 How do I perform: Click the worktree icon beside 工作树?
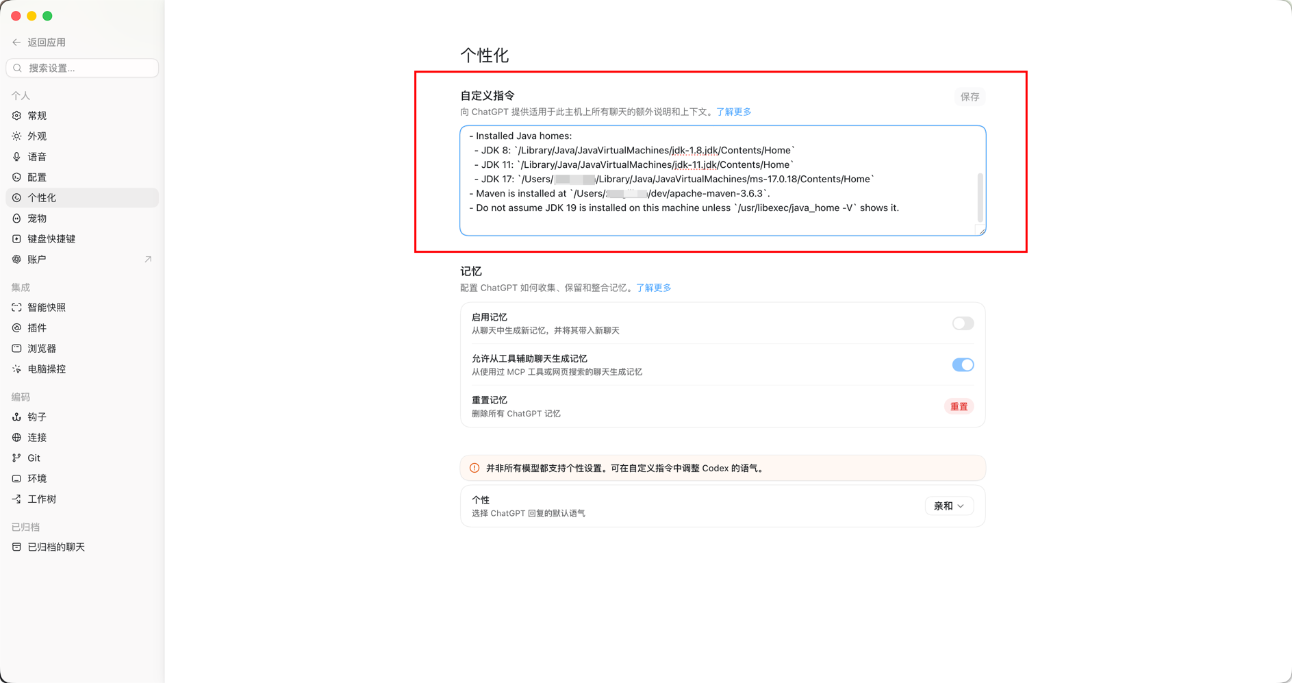coord(16,499)
